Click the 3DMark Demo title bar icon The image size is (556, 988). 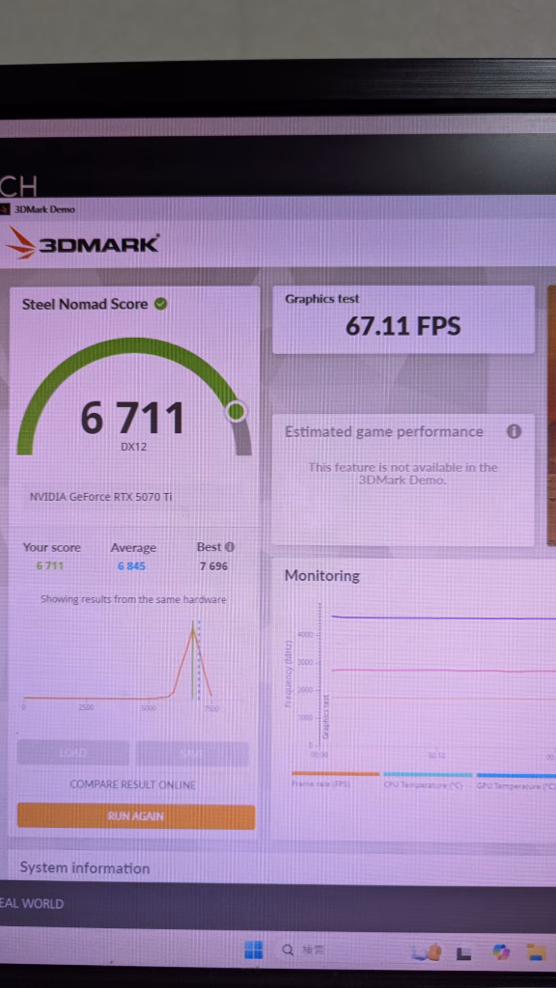pos(5,209)
